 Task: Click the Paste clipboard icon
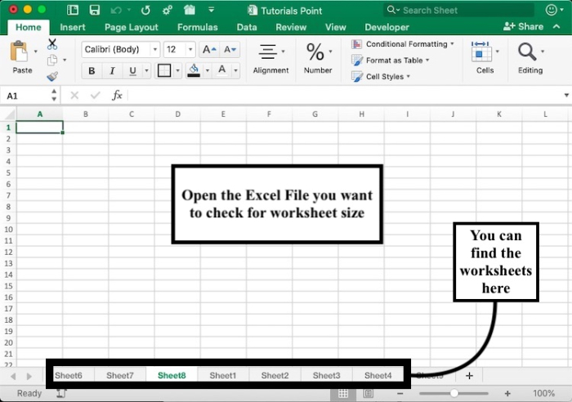pos(19,51)
